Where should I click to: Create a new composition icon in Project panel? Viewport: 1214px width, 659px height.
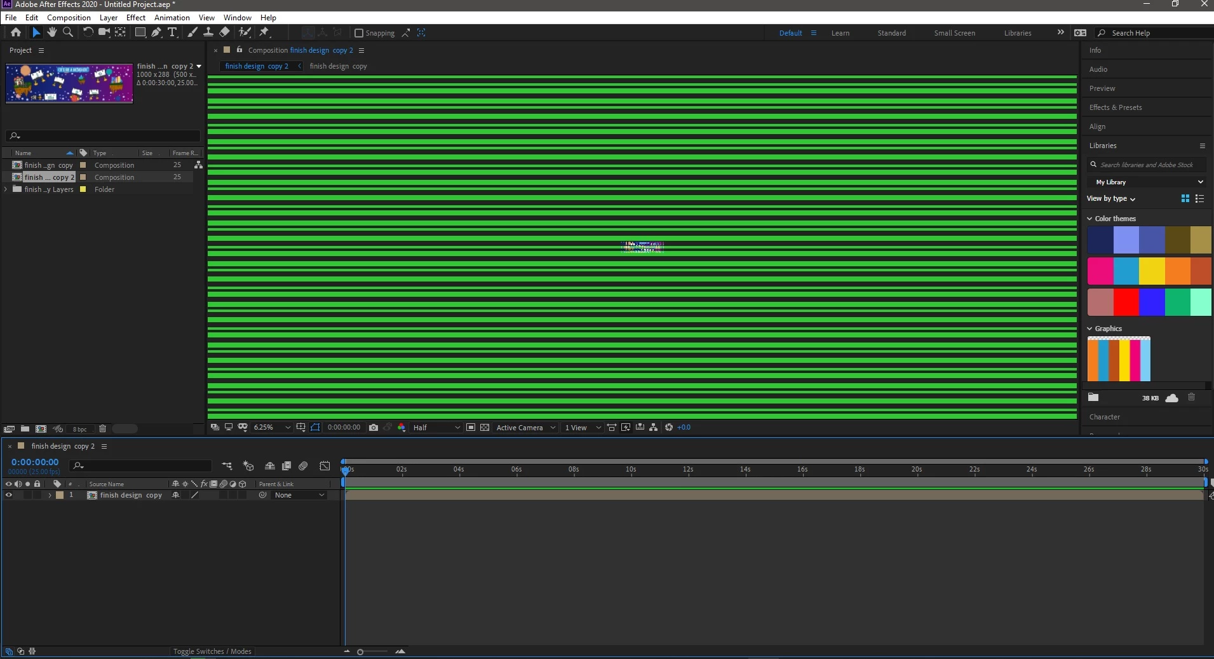pos(41,429)
